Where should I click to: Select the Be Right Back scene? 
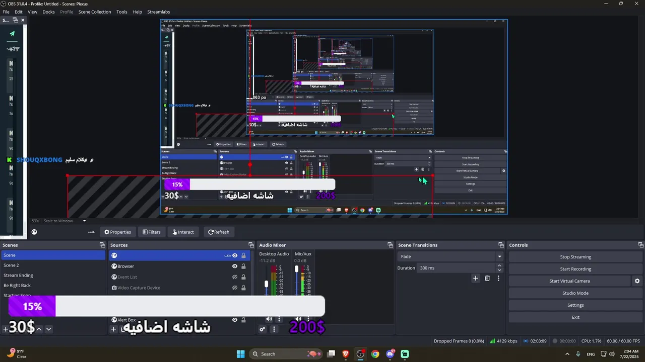pyautogui.click(x=53, y=286)
